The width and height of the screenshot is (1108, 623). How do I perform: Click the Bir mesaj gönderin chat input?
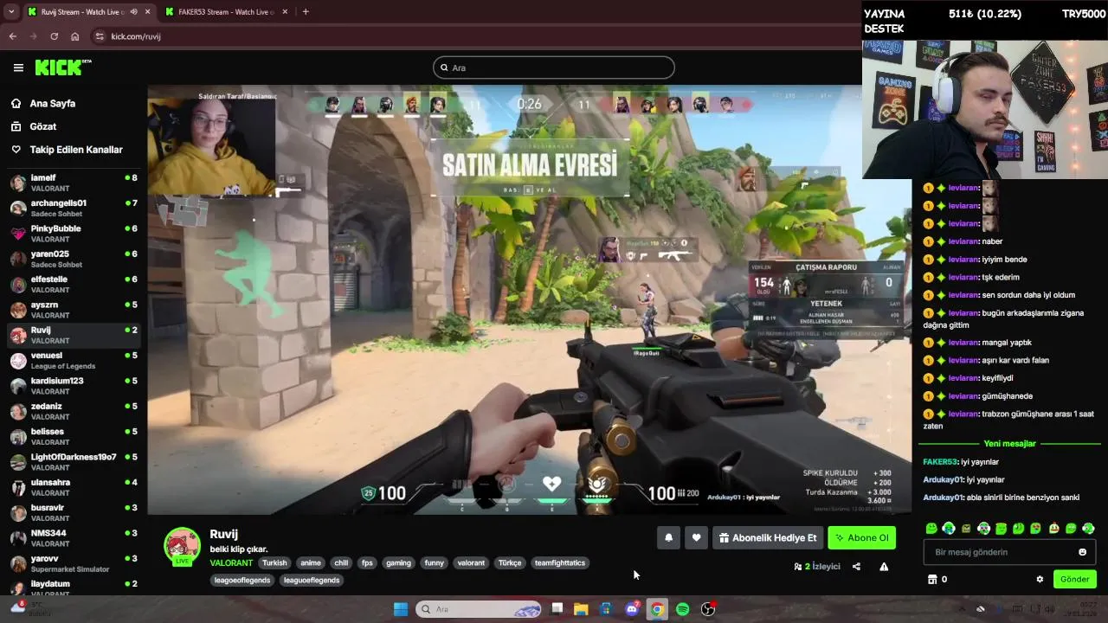pos(1010,552)
